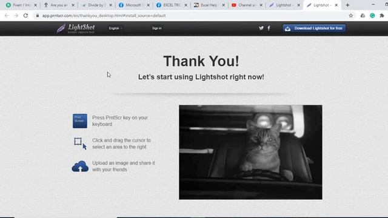Switch to the 'Divide by' tab
This screenshot has width=388, height=218.
96,5
